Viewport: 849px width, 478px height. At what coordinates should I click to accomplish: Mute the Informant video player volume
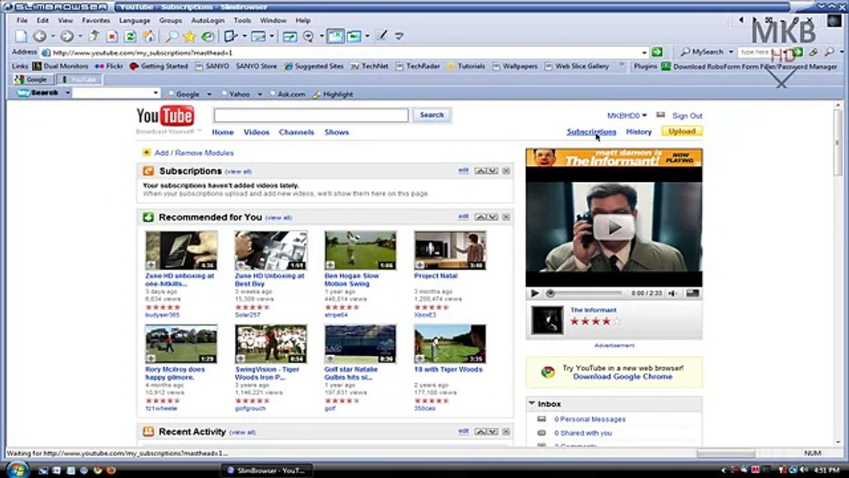click(x=672, y=293)
